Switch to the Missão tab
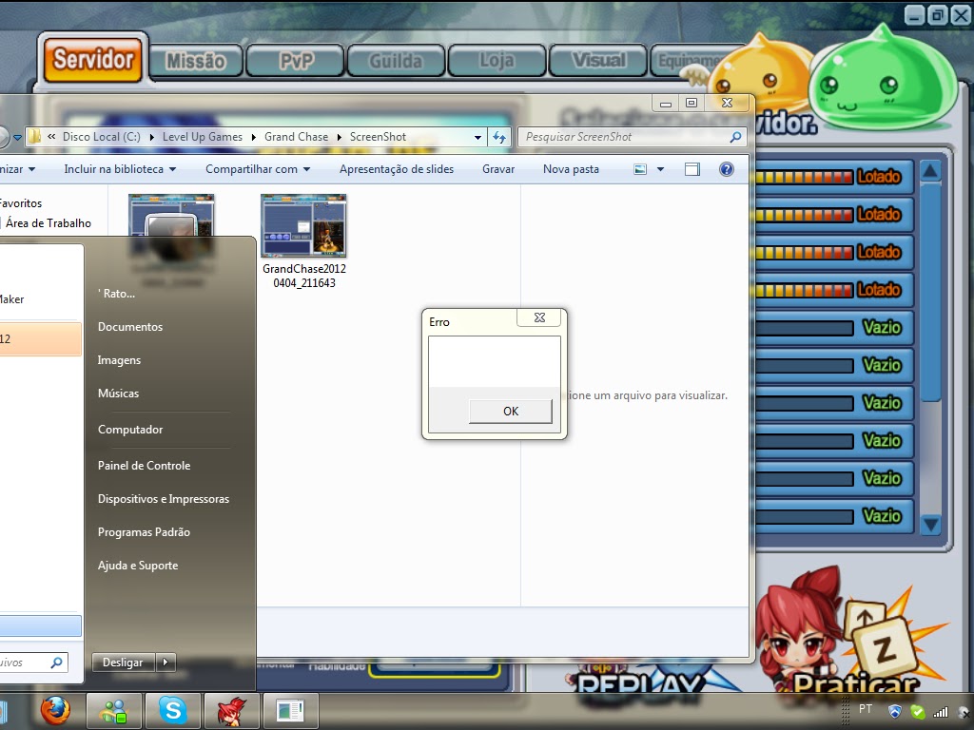The width and height of the screenshot is (974, 730). click(x=195, y=59)
